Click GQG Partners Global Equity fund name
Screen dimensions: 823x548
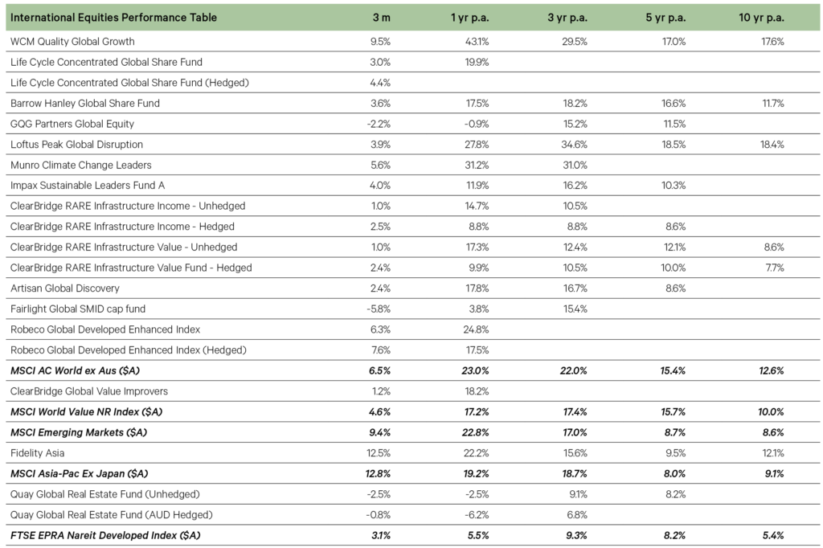pyautogui.click(x=72, y=124)
